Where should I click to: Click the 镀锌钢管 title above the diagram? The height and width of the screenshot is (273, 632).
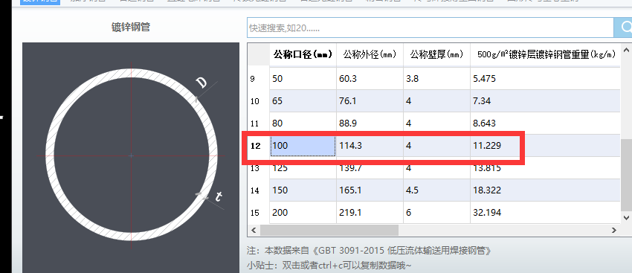[131, 28]
